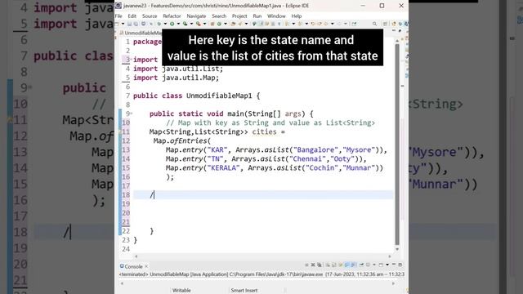Click the New Java Package icon
The image size is (523, 294).
(212, 24)
